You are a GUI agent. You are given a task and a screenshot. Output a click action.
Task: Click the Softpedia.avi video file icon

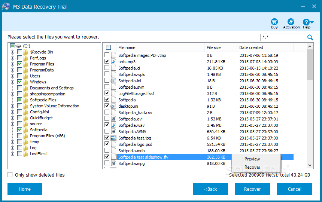(x=113, y=119)
